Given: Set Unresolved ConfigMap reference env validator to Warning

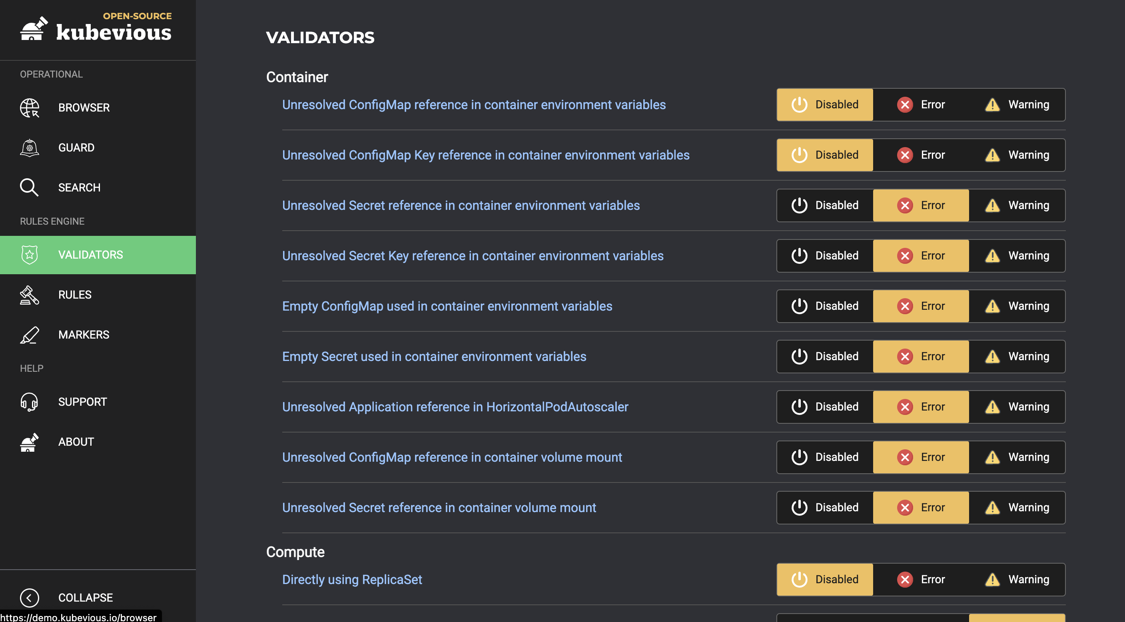Looking at the screenshot, I should pos(1017,105).
